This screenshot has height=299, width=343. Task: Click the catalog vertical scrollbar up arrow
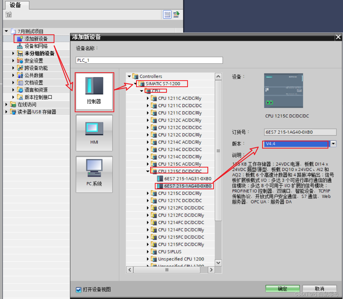218,76
